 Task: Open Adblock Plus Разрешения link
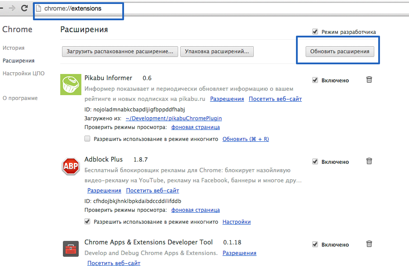104,191
